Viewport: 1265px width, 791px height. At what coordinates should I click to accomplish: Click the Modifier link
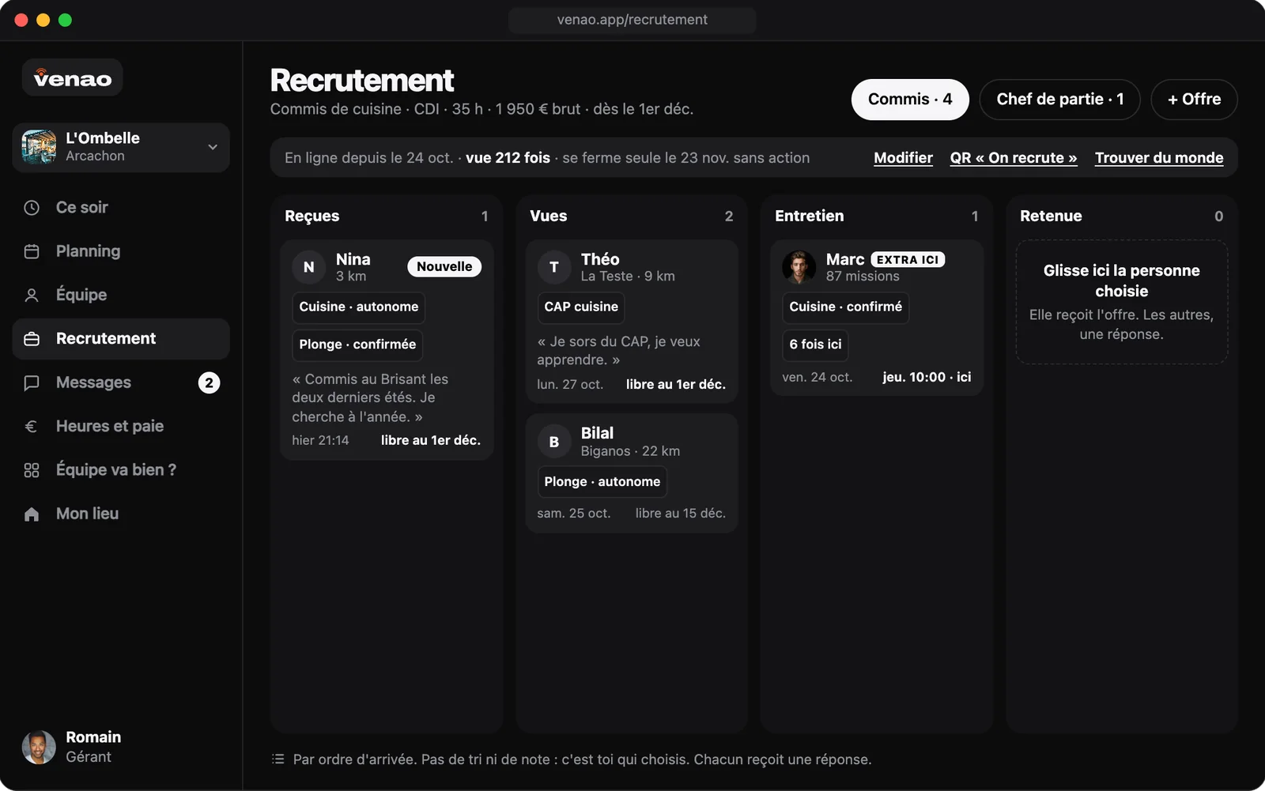[x=903, y=158]
